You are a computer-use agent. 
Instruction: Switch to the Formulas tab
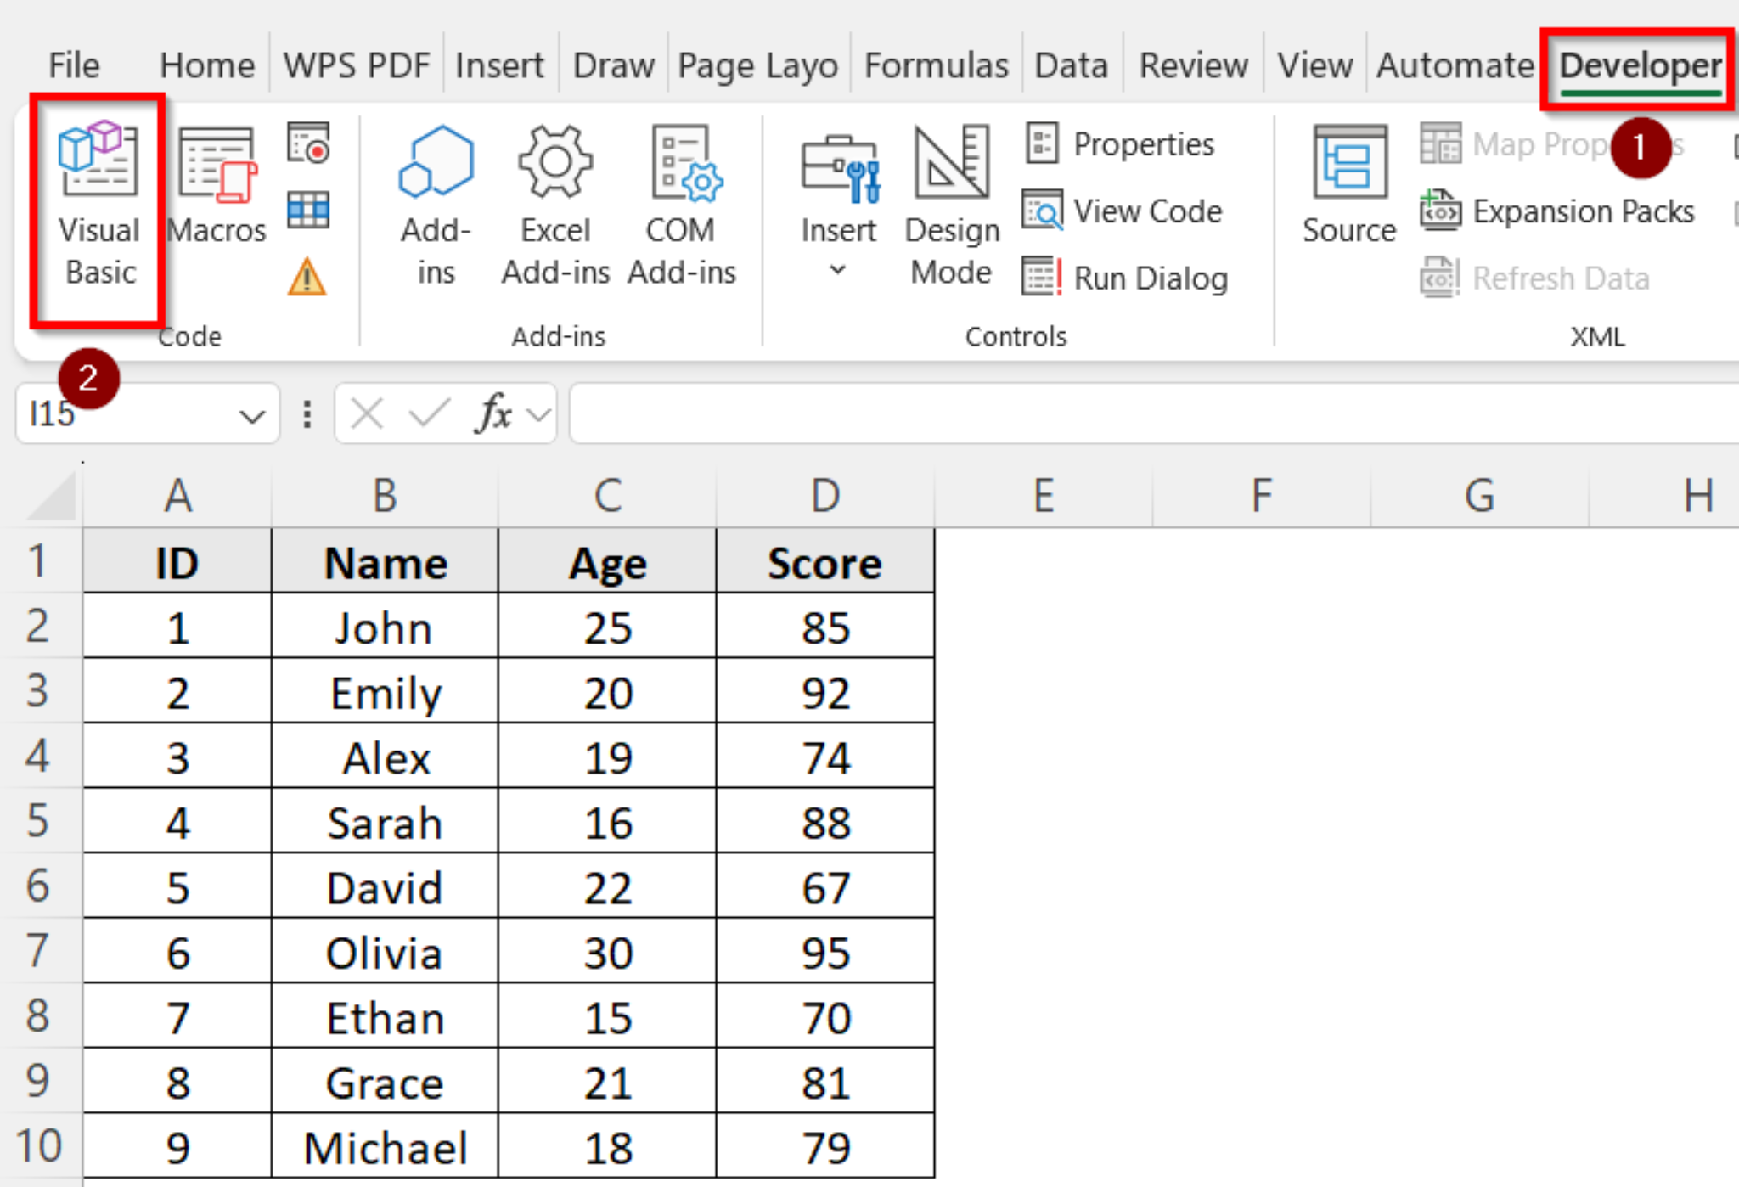point(937,65)
